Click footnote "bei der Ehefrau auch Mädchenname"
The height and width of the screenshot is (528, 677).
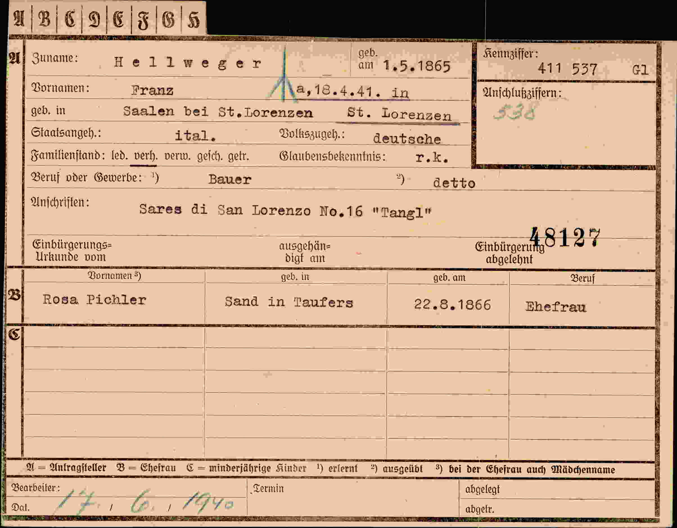click(x=532, y=470)
